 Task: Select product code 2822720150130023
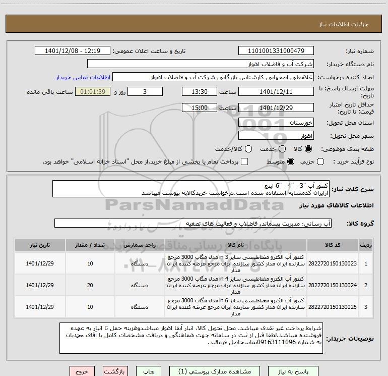pyautogui.click(x=333, y=263)
